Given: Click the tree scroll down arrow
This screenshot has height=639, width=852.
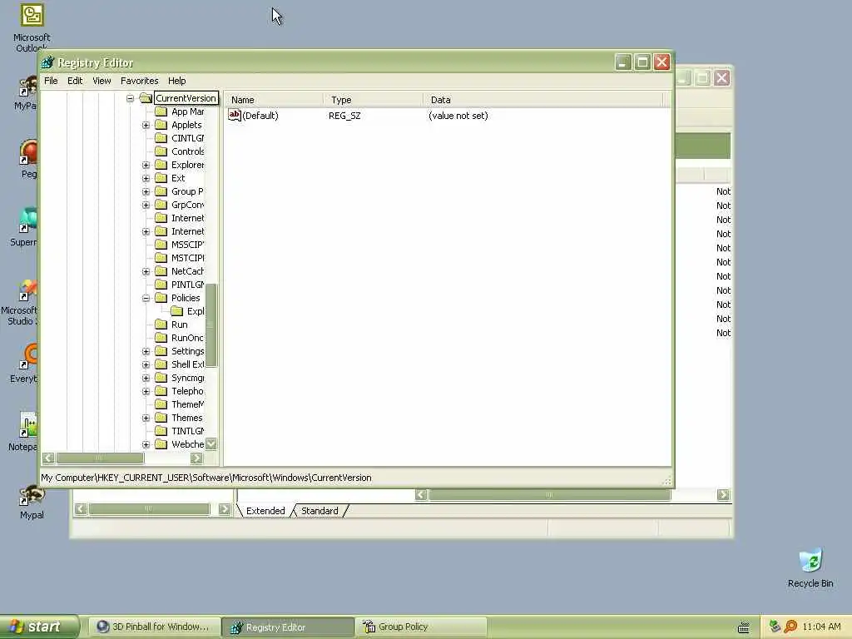Looking at the screenshot, I should click(x=211, y=444).
